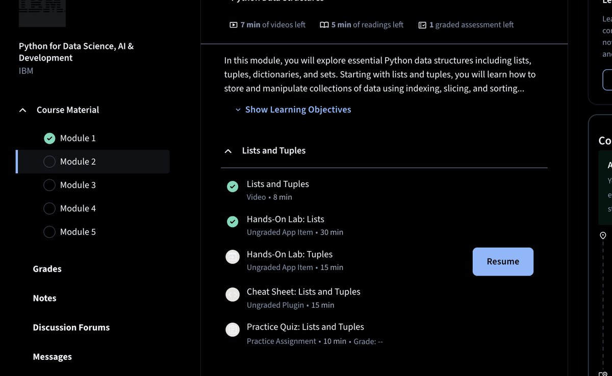The image size is (612, 376).
Task: Click the Practice Quiz document icon
Action: 233,330
